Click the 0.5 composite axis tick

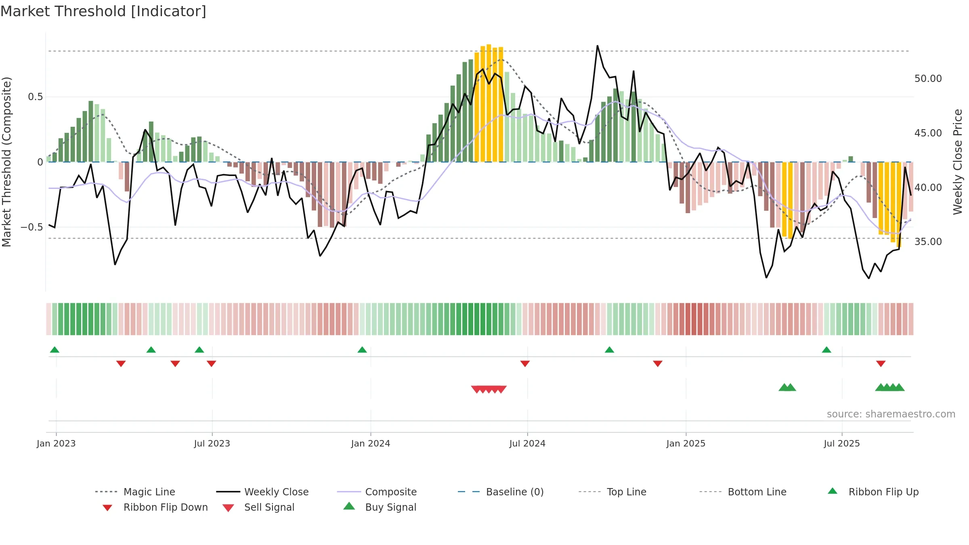tap(36, 97)
